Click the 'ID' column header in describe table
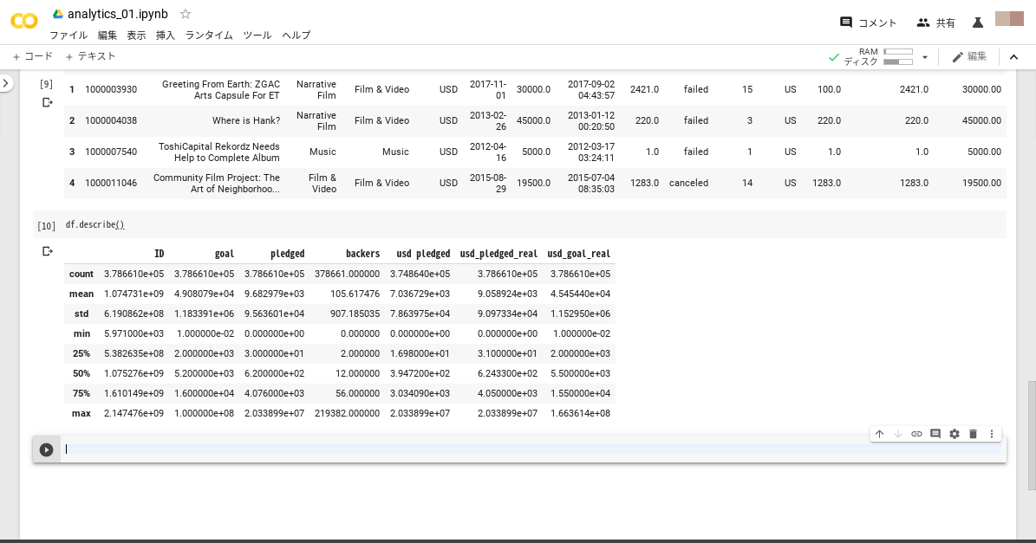The height and width of the screenshot is (543, 1036). coord(160,254)
